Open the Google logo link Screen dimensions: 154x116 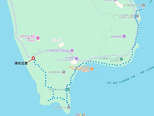tap(80, 114)
